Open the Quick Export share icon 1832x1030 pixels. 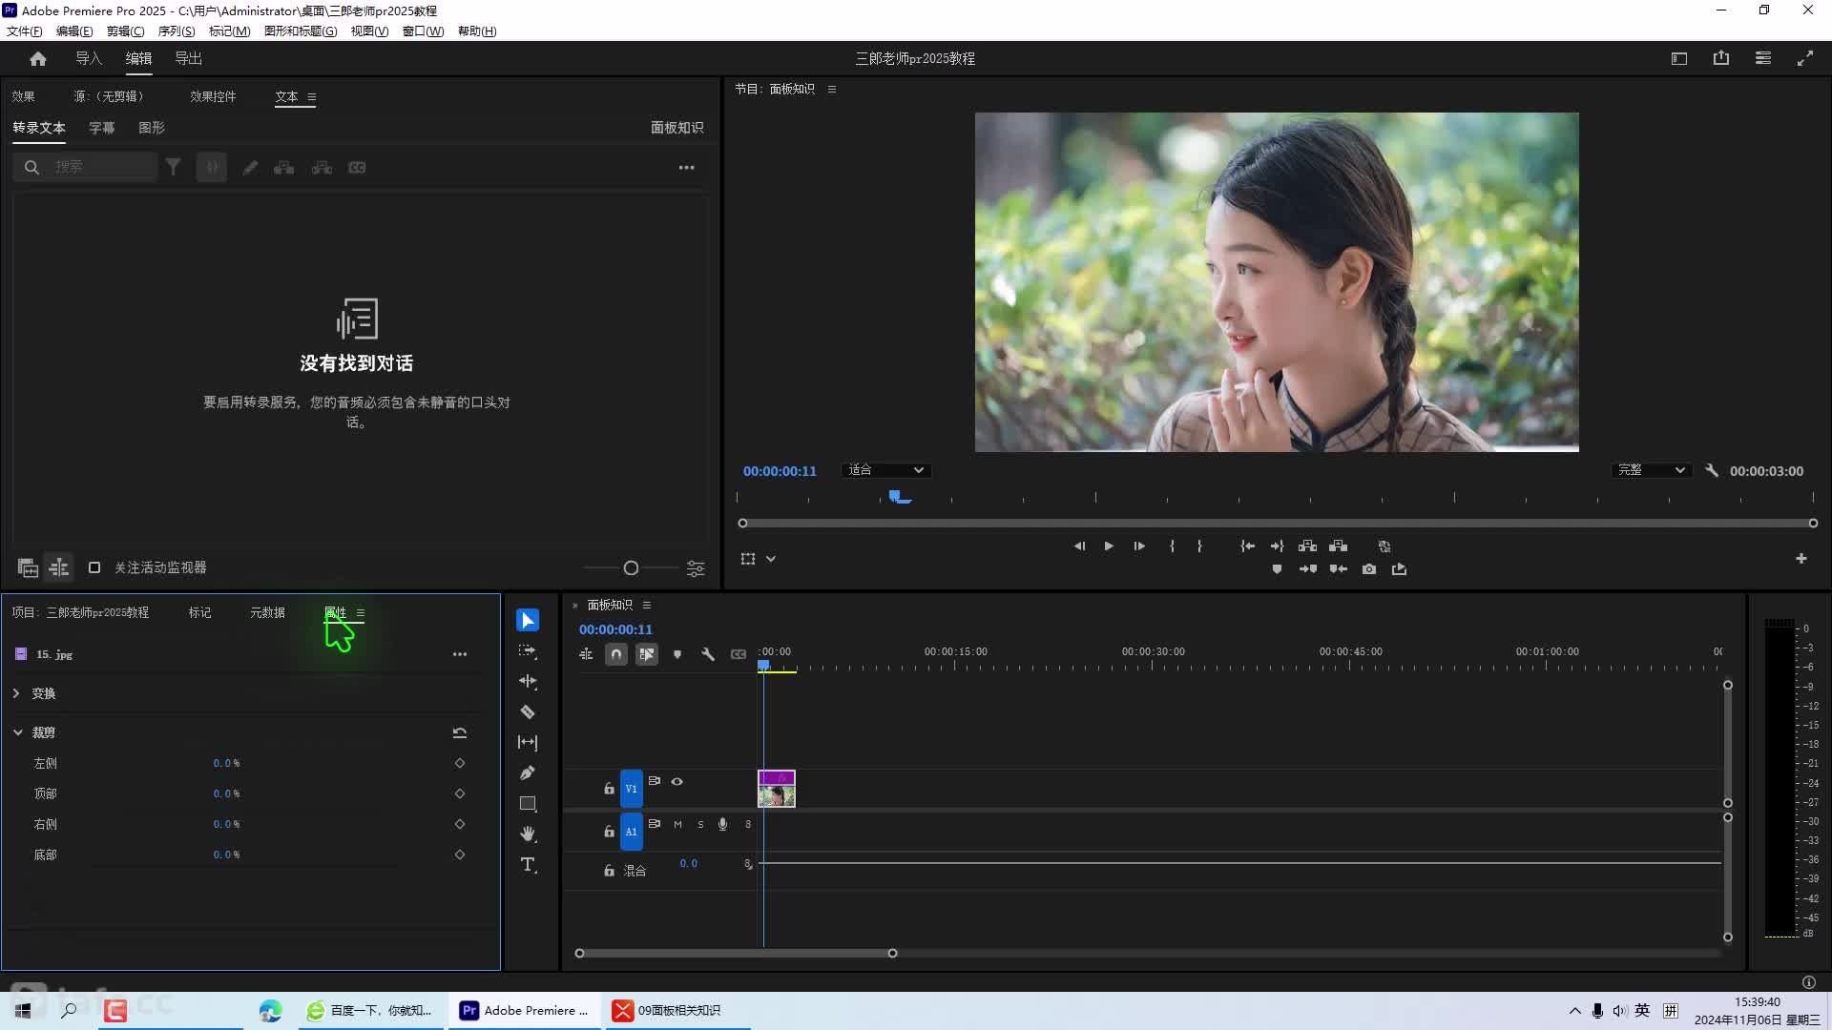pyautogui.click(x=1721, y=58)
